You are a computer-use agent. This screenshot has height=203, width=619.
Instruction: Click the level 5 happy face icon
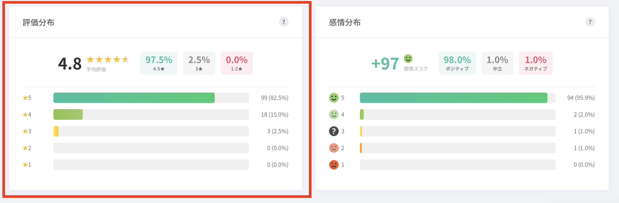[x=334, y=98]
